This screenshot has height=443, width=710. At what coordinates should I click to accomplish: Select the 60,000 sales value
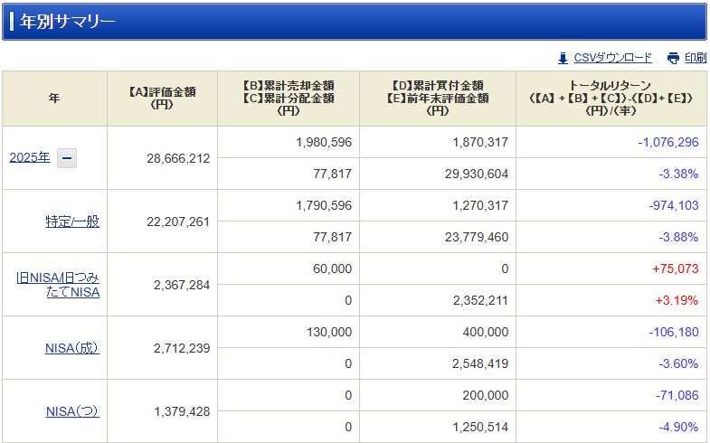click(x=332, y=269)
